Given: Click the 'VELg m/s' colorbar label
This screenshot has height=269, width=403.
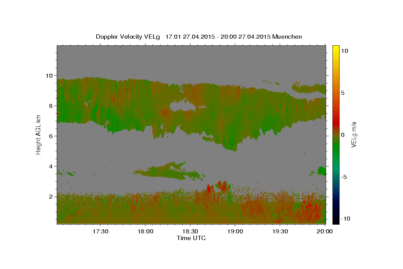Looking at the screenshot, I should pos(354,134).
